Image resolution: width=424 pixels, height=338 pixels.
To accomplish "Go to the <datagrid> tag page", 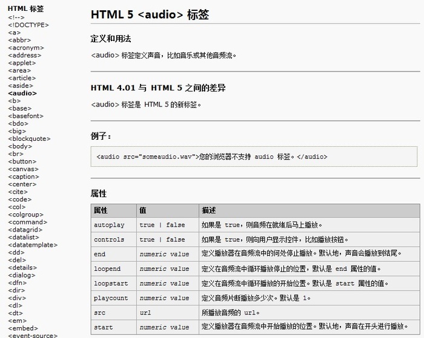I will point(25,230).
